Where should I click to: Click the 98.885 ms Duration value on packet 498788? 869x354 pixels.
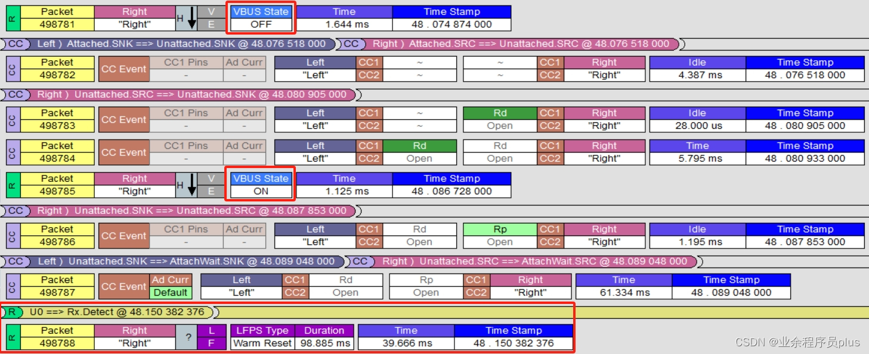click(325, 343)
